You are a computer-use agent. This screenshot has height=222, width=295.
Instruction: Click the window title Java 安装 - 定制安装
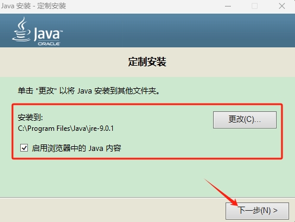33,6
